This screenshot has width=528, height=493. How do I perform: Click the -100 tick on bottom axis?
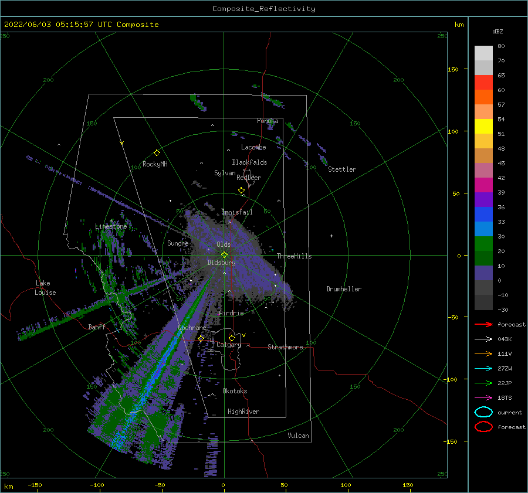click(97, 485)
